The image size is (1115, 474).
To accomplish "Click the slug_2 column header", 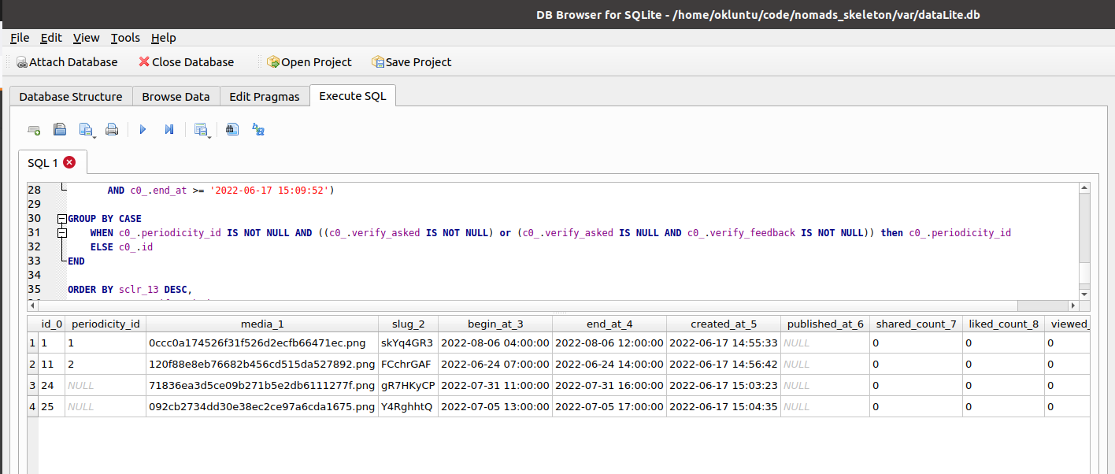I will 407,324.
